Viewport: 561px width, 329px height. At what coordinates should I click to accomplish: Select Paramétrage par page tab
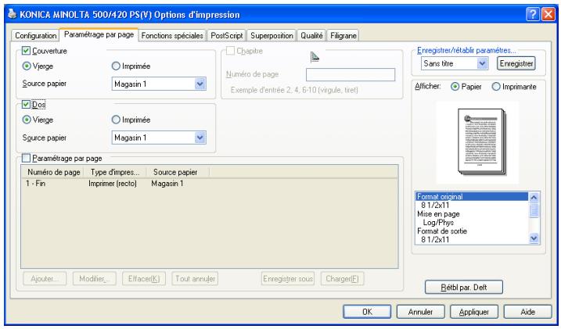coord(99,34)
